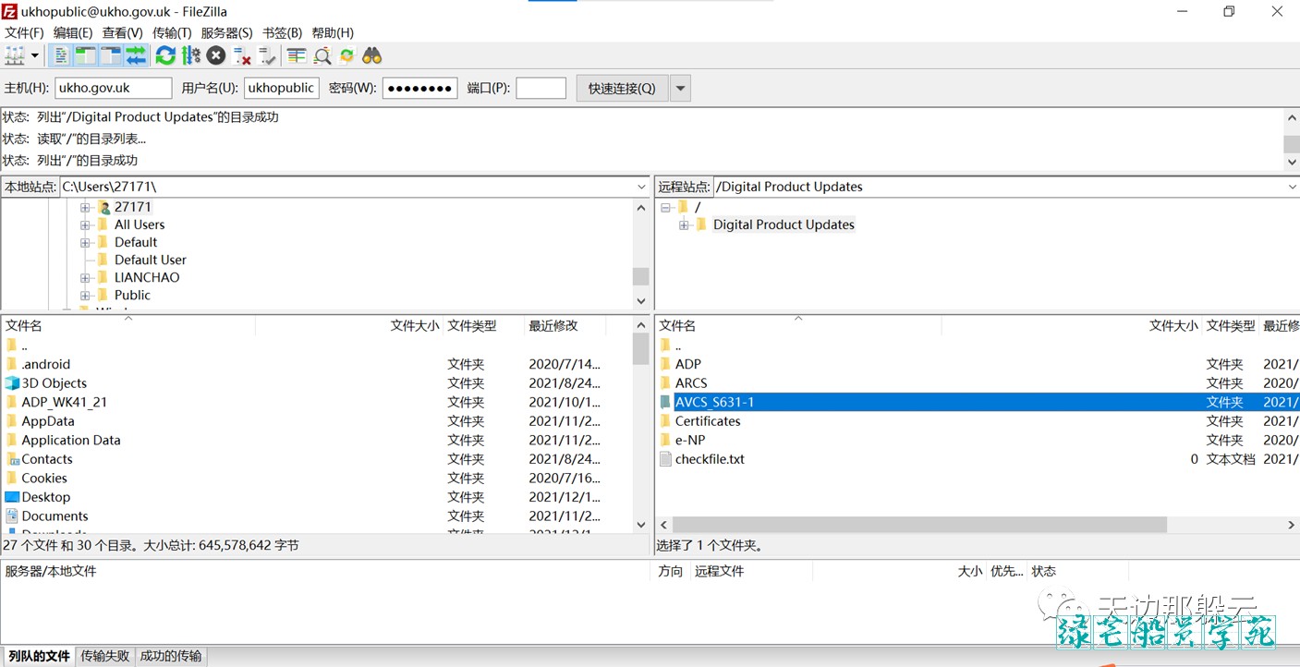
Task: Switch to the 列队的文件 tab
Action: pos(39,656)
